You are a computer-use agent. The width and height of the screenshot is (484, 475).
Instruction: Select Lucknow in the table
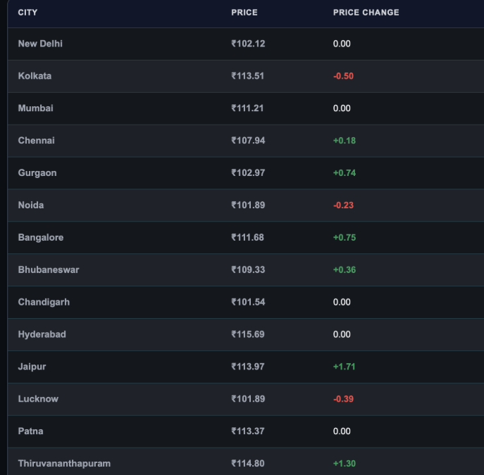click(38, 399)
